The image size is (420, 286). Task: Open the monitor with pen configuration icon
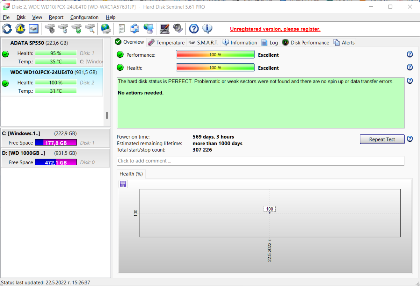[x=164, y=28]
